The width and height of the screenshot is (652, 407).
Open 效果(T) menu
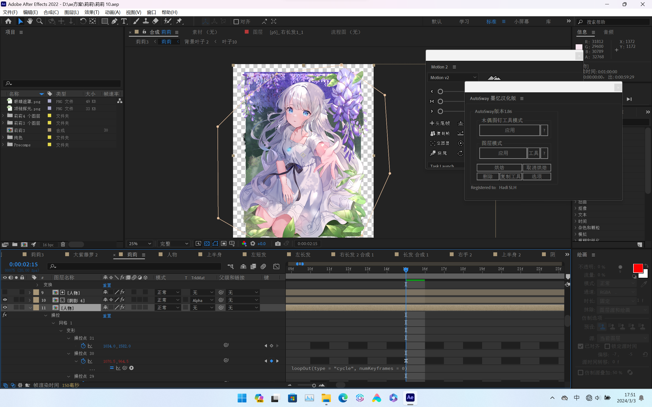pos(92,12)
